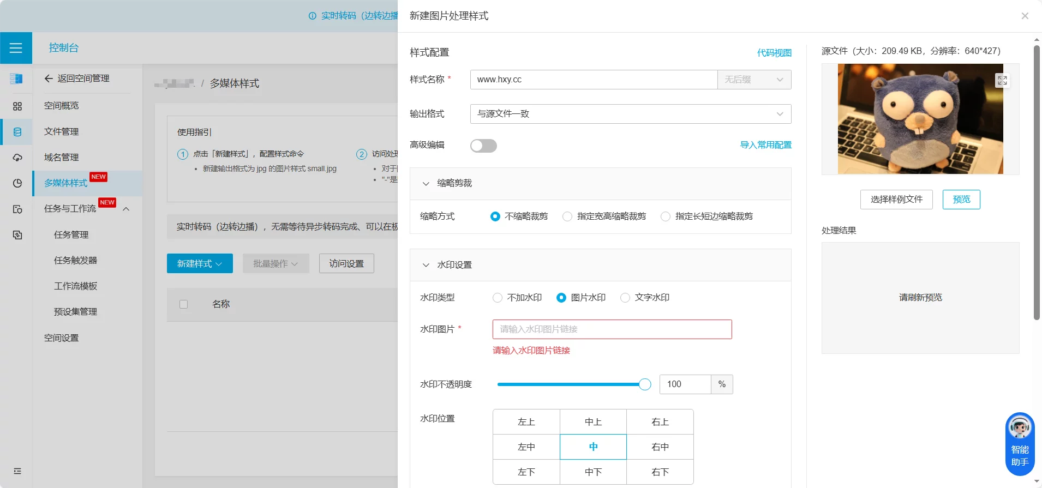Open the dashboard grid icon in sidebar
The height and width of the screenshot is (488, 1042).
[x=17, y=106]
